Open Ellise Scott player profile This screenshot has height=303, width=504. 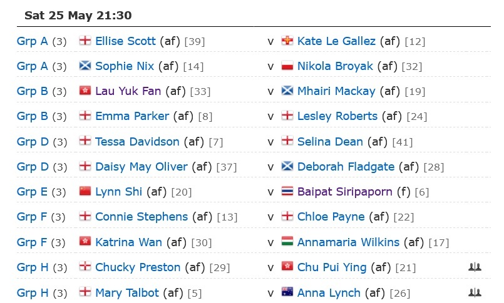(125, 41)
